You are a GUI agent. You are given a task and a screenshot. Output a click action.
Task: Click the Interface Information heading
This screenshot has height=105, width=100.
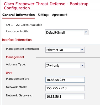pos(17,40)
